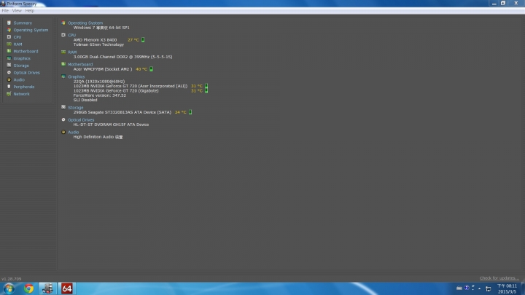
Task: Click the monitor icon beside Graphics heading
Action: tap(63, 76)
